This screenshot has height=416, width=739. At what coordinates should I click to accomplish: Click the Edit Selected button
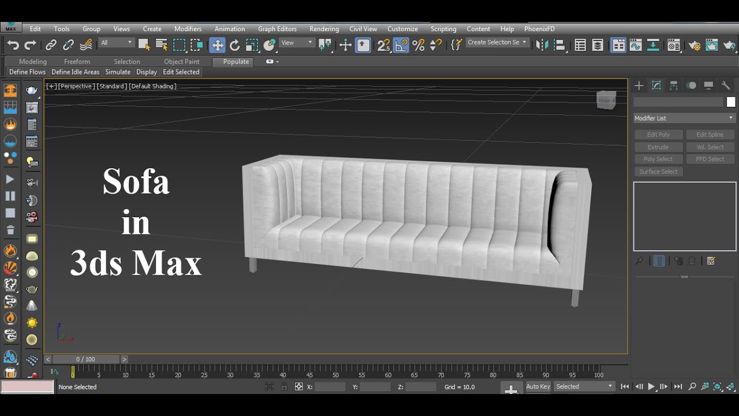(x=181, y=72)
